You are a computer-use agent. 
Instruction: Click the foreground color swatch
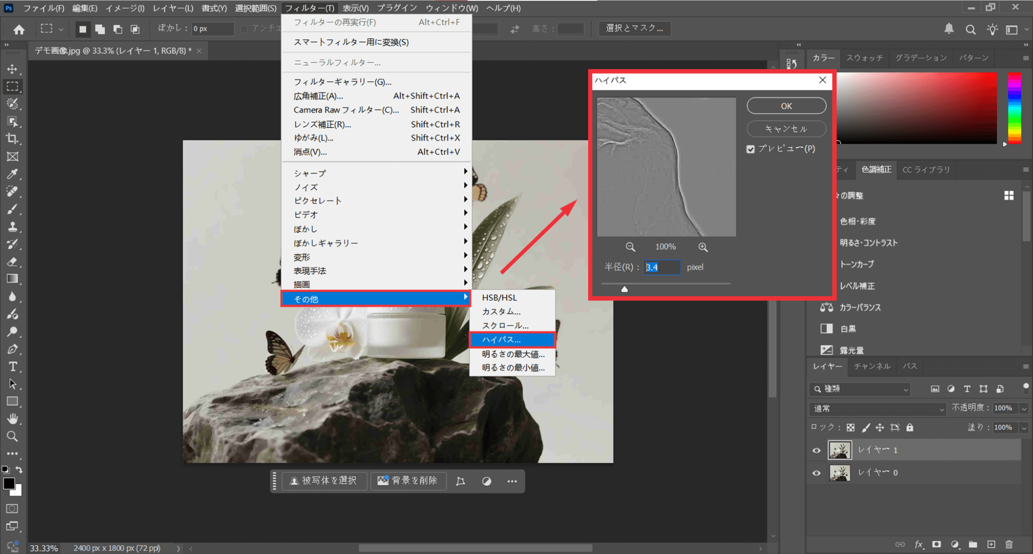pyautogui.click(x=9, y=483)
